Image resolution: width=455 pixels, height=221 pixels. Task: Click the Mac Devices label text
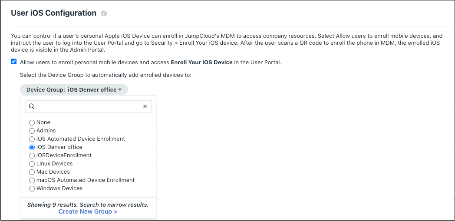[x=53, y=172]
